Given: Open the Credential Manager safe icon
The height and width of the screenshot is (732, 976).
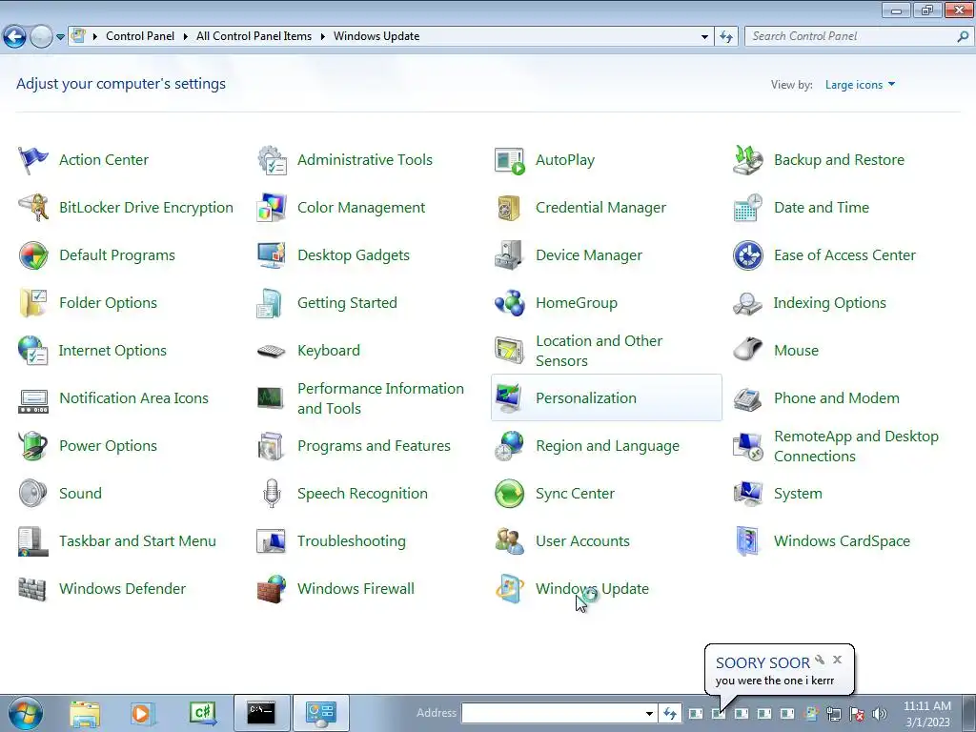Looking at the screenshot, I should click(510, 208).
